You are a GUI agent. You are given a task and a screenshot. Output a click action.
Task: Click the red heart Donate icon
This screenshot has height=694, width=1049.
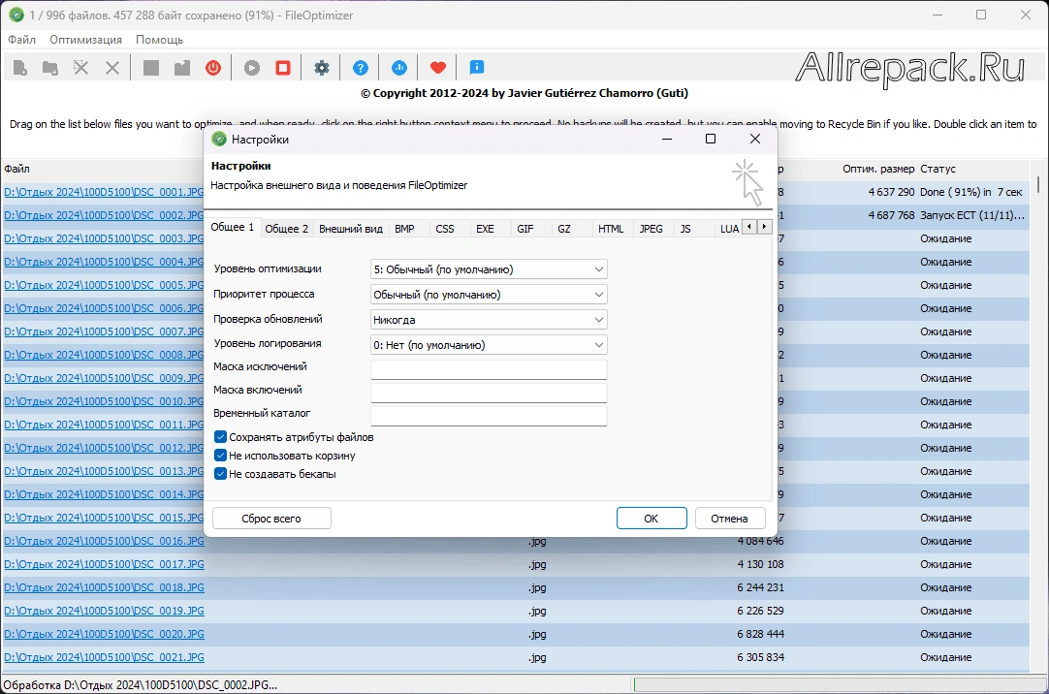pyautogui.click(x=437, y=68)
